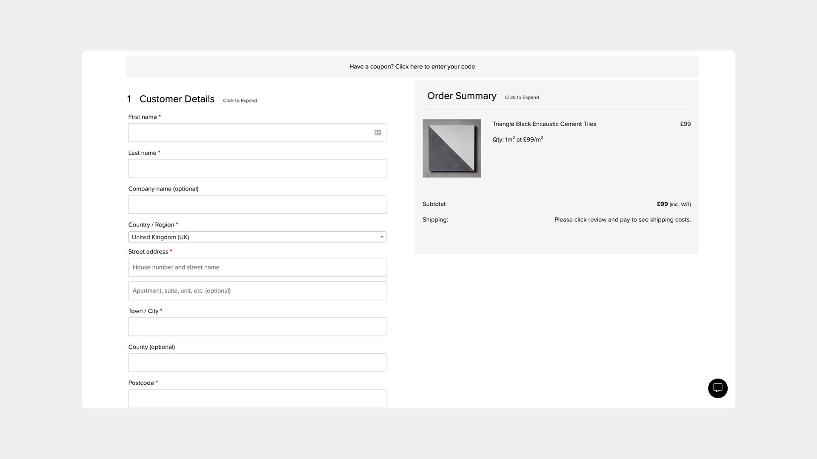Image resolution: width=817 pixels, height=459 pixels.
Task: Click House number and street name field
Action: pos(257,267)
